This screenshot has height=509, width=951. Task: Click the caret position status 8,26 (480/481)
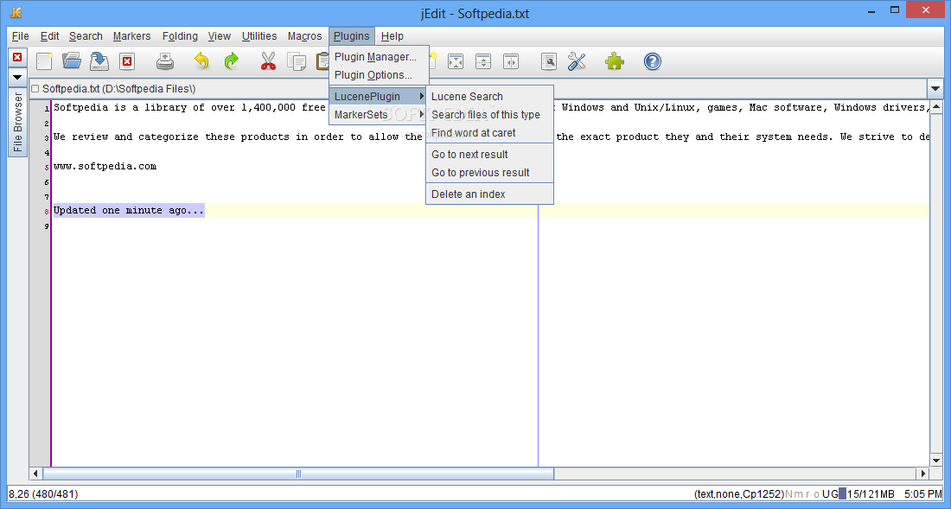point(43,493)
